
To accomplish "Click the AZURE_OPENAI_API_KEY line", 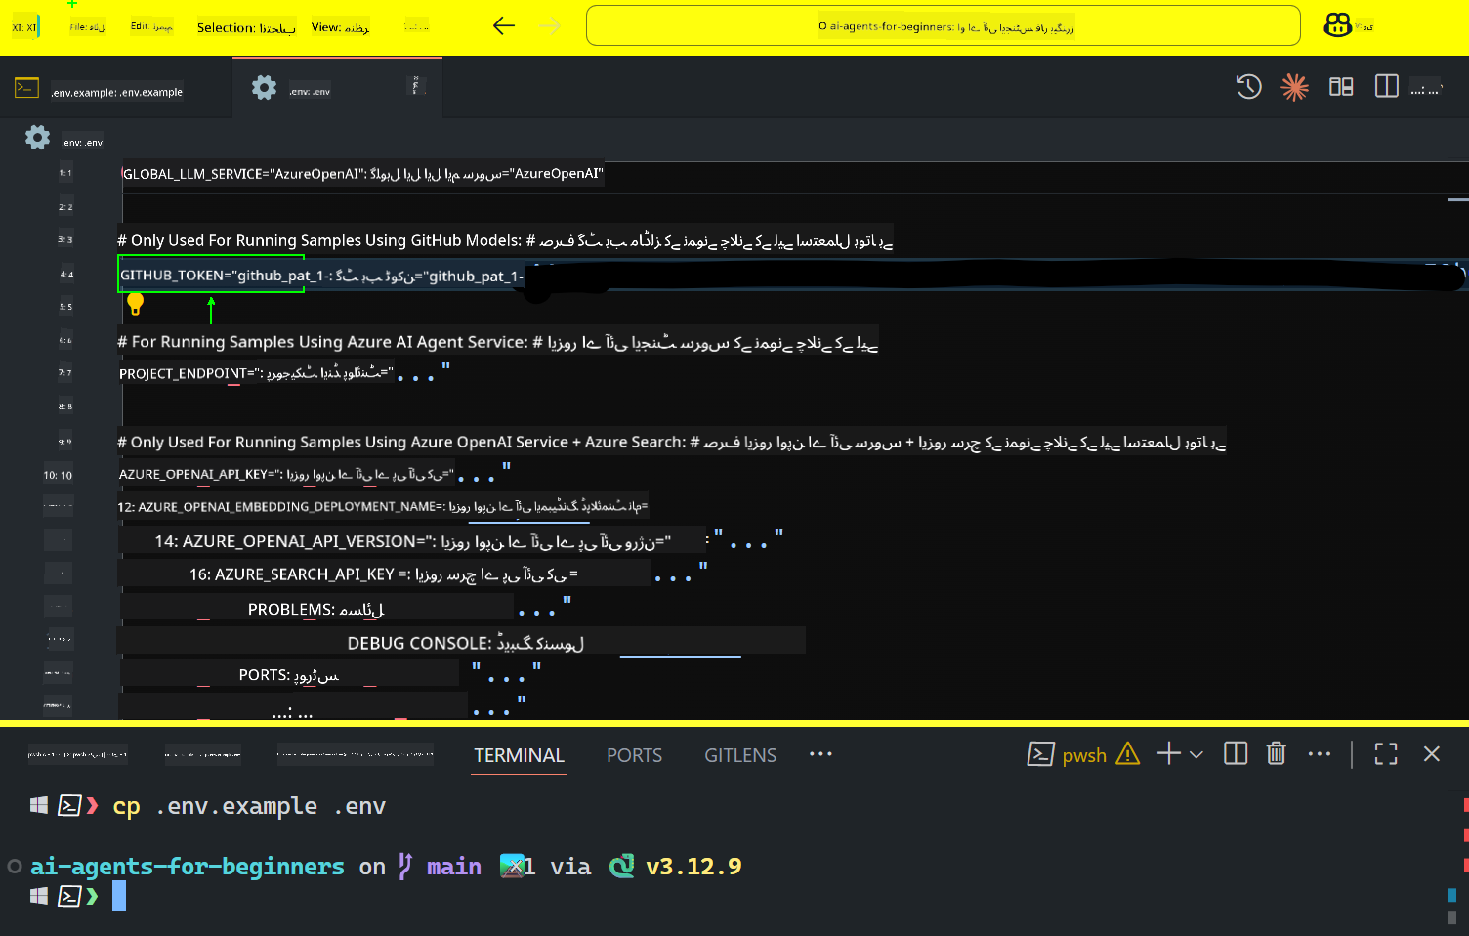I will coord(315,474).
